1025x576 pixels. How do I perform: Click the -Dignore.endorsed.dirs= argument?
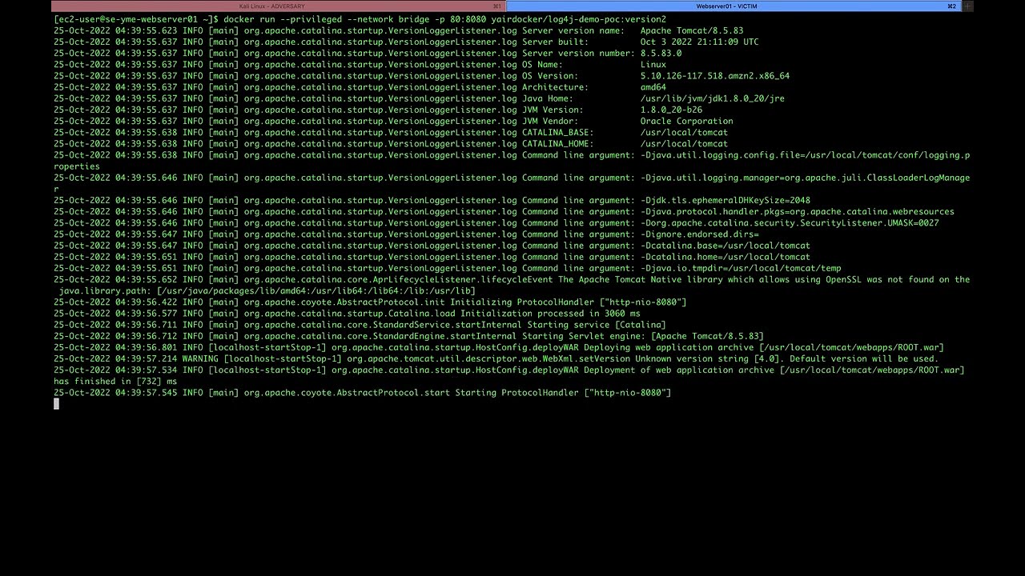pos(700,234)
